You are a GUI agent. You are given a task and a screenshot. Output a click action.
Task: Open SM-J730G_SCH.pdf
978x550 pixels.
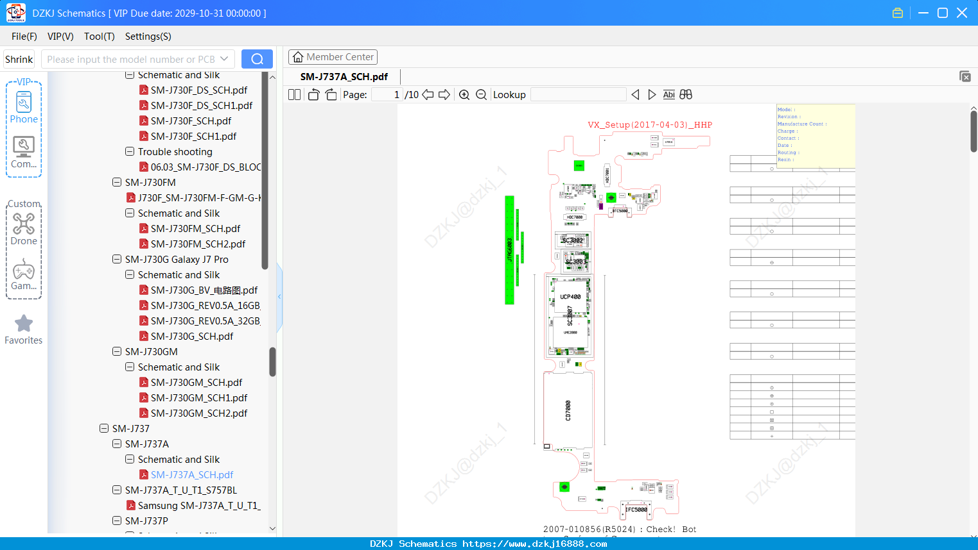(192, 337)
